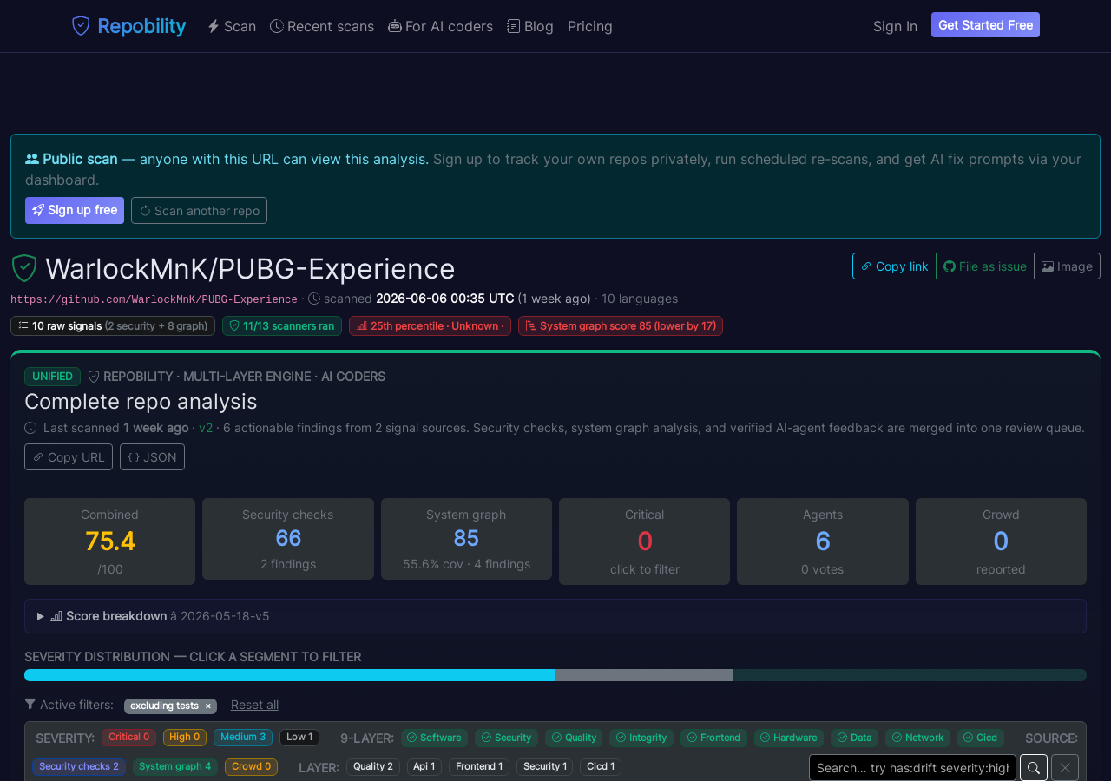This screenshot has height=781, width=1111.
Task: Click the dark green segment of severity bar
Action: [x=910, y=675]
